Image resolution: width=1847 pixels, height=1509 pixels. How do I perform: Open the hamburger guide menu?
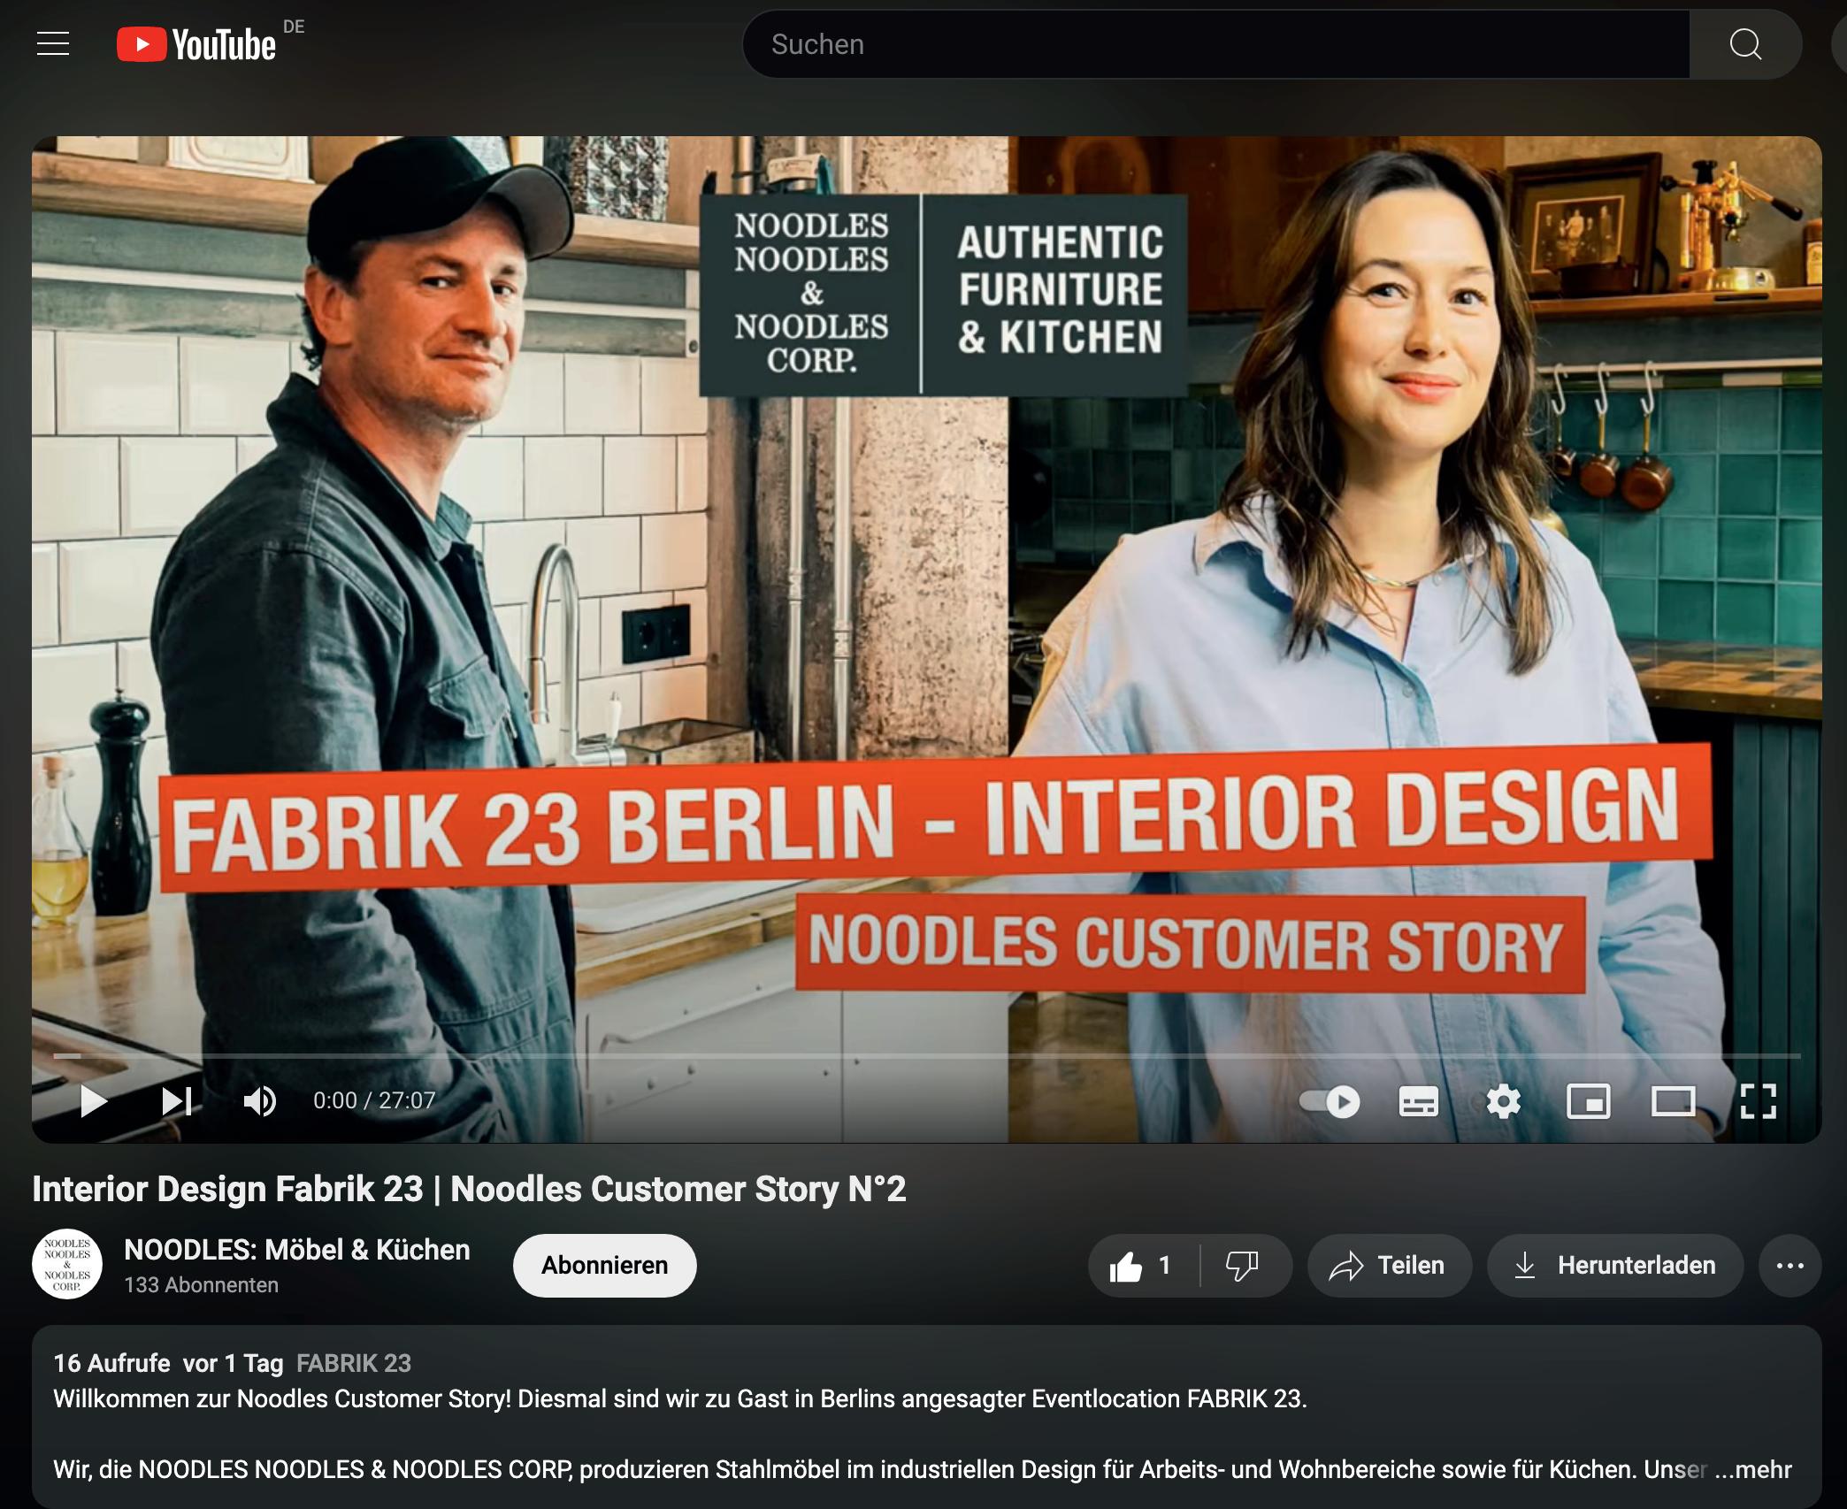tap(53, 43)
